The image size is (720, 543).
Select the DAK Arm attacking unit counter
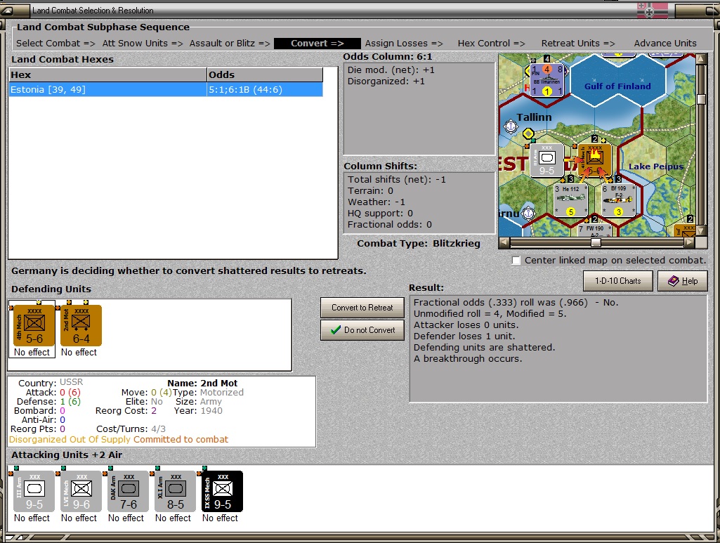pyautogui.click(x=128, y=491)
